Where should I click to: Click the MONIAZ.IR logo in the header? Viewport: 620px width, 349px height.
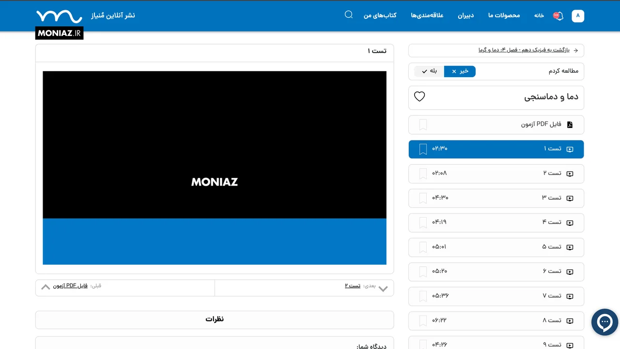59,25
